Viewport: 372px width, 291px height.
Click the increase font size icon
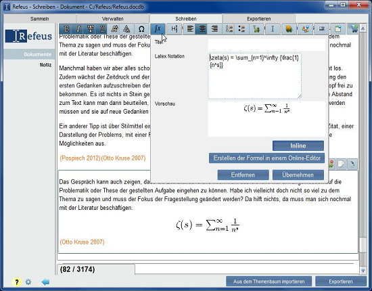tap(114, 29)
